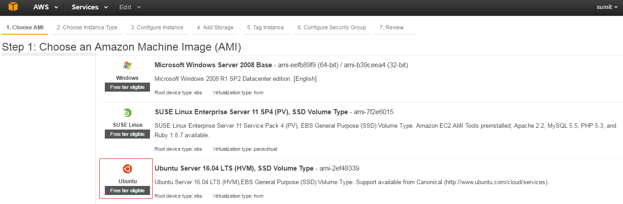Click SUSE Linux Free tier eligible badge
The height and width of the screenshot is (204, 623).
click(x=127, y=134)
